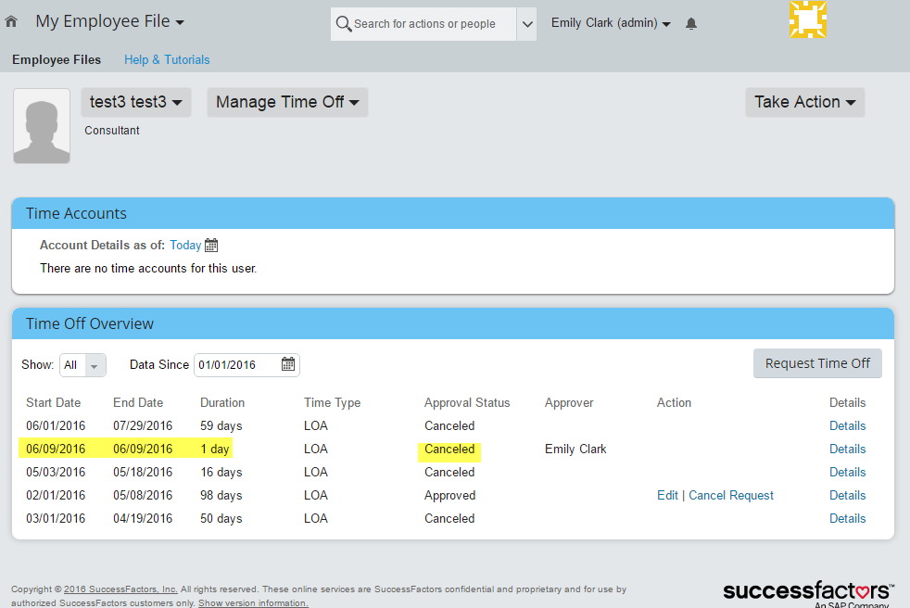
Task: Click the 16 days duration cell
Action: (221, 472)
